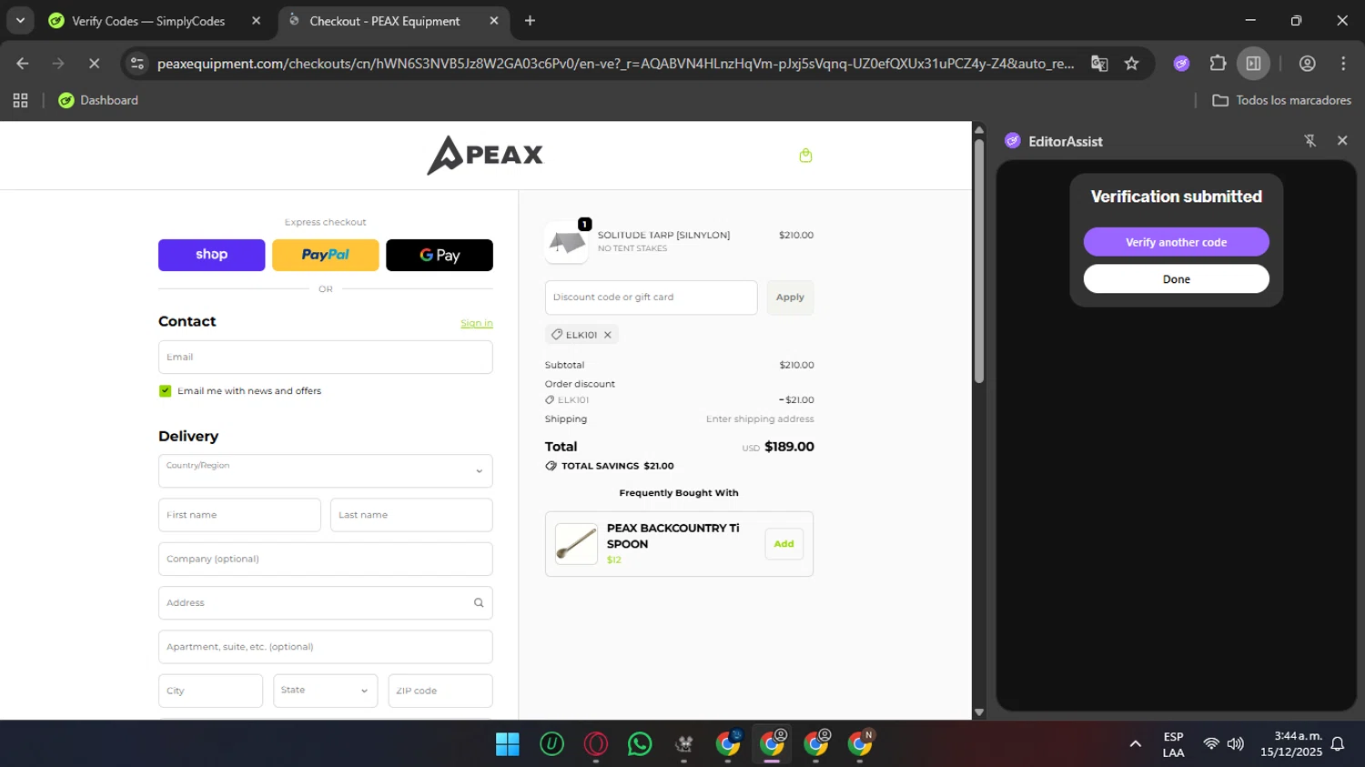Screen dimensions: 1365x767
Task: Add the PEAX Backcountry Ti Spoon
Action: coord(784,544)
